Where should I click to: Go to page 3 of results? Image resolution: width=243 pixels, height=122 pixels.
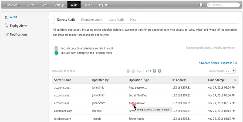[148, 71]
